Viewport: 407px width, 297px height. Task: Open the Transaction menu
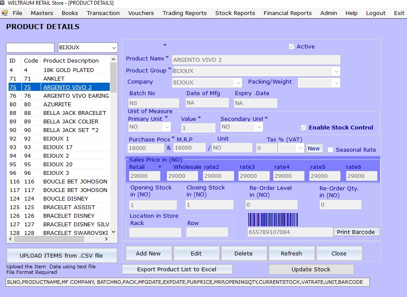103,13
